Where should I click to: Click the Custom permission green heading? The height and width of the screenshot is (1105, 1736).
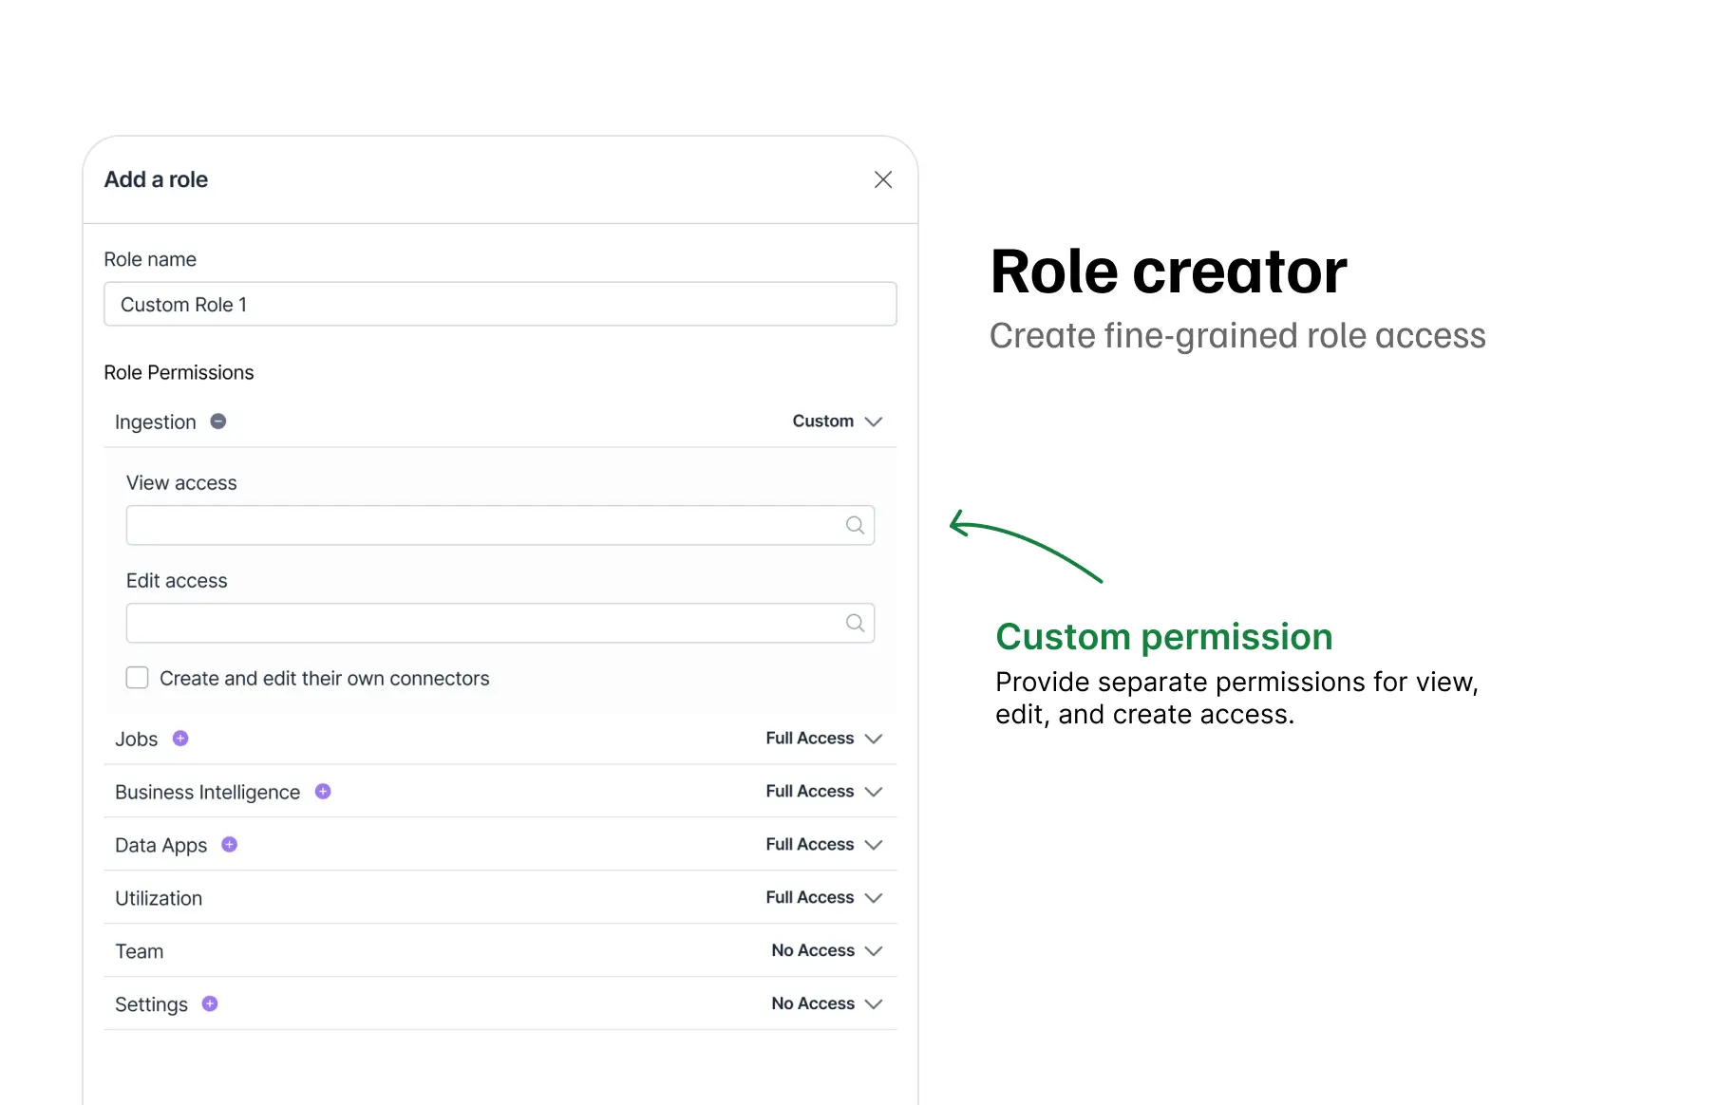click(1164, 637)
